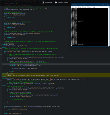Maximize the Tera Term window
The image size is (110, 115).
[103, 5]
